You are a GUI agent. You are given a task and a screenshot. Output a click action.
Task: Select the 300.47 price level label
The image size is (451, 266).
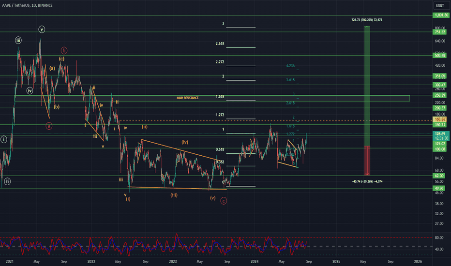(x=440, y=85)
